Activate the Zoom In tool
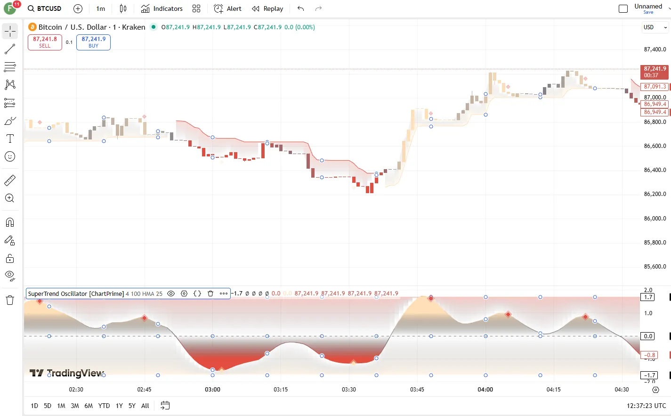Viewport: 671px width, 416px height. pyautogui.click(x=10, y=198)
